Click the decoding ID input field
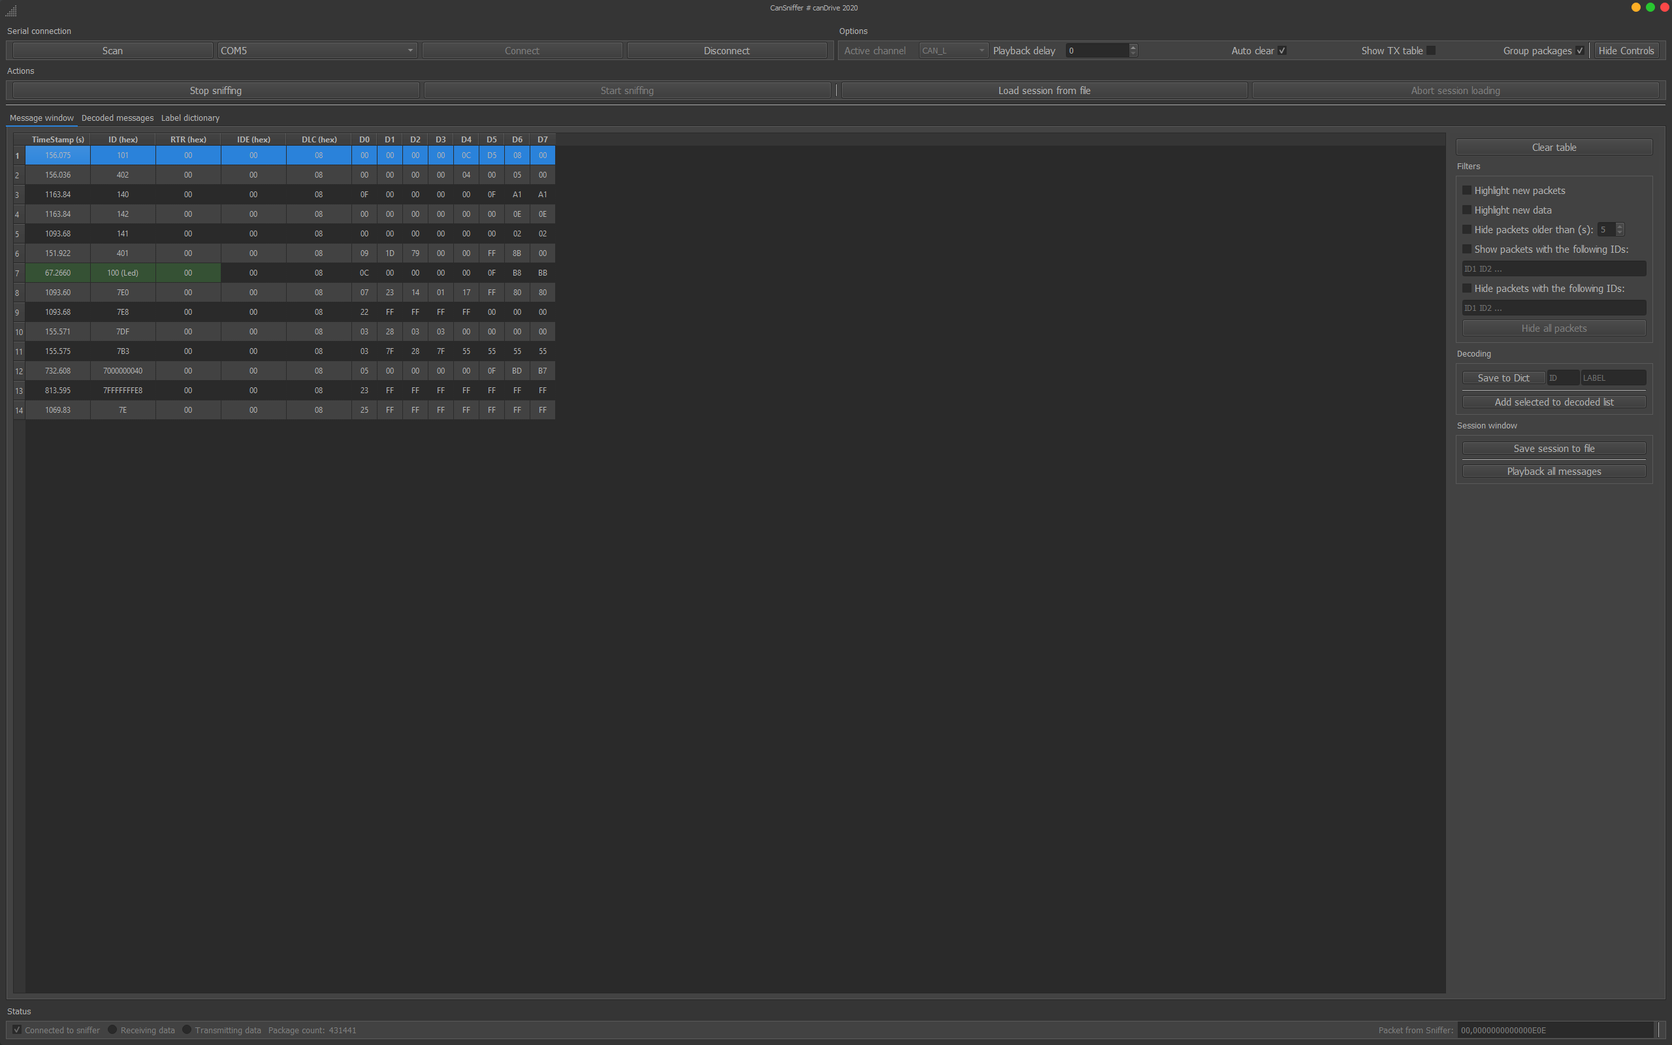 (1563, 378)
